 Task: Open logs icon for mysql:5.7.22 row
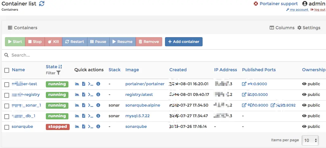coord(84,116)
